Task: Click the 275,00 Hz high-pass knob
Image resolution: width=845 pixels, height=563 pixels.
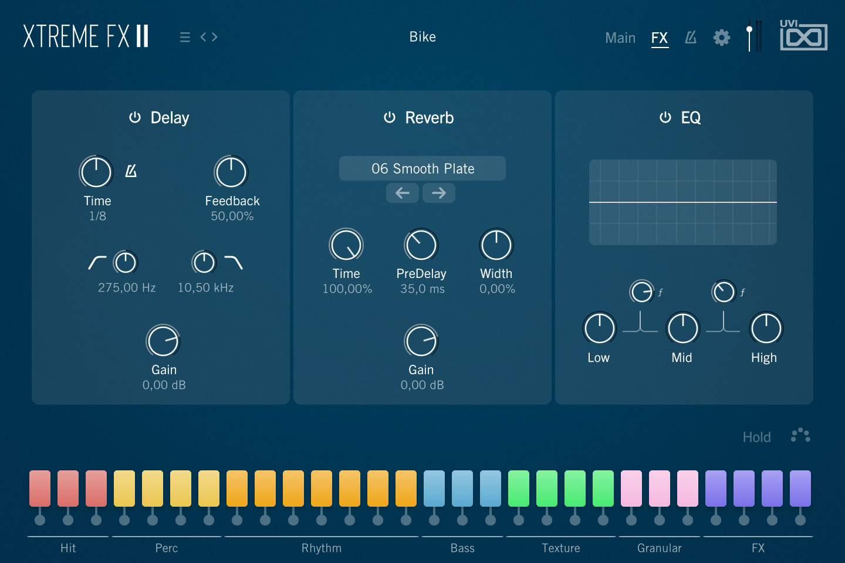Action: 125,262
